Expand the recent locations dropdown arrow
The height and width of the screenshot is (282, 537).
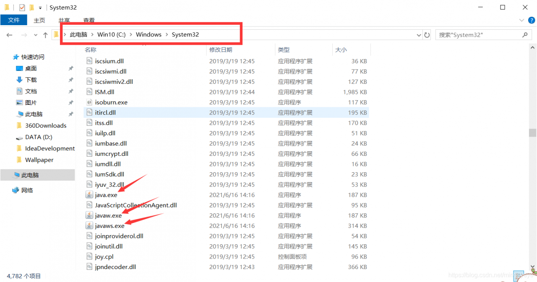pos(35,35)
